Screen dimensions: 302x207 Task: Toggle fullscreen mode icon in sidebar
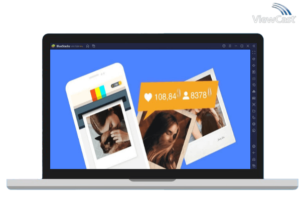tap(254, 52)
